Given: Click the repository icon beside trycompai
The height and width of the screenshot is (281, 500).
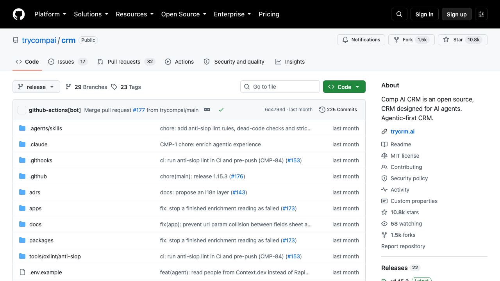Looking at the screenshot, I should coord(16,40).
